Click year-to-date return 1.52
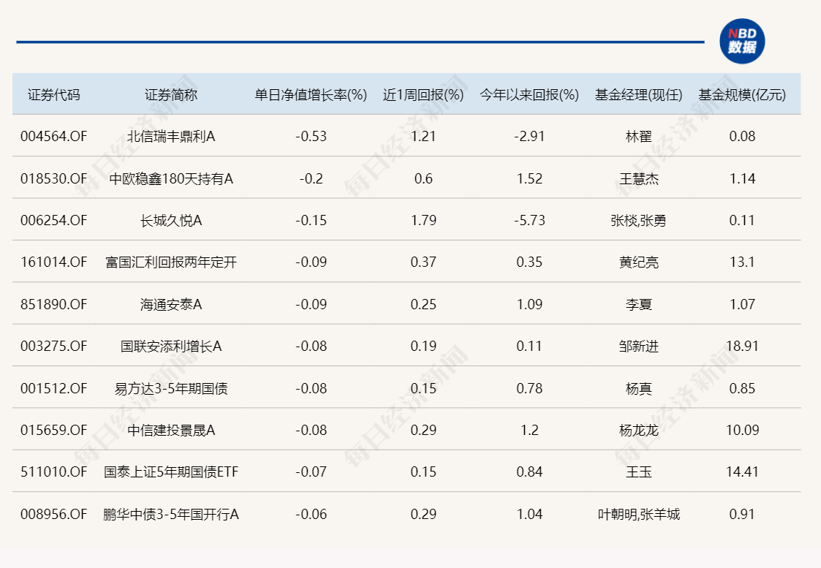 tap(529, 178)
